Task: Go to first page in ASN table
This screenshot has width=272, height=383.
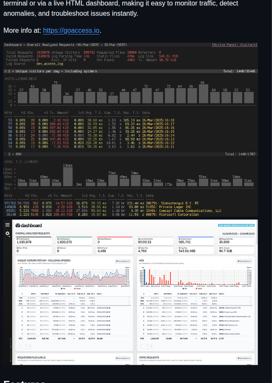Action: 141,346
